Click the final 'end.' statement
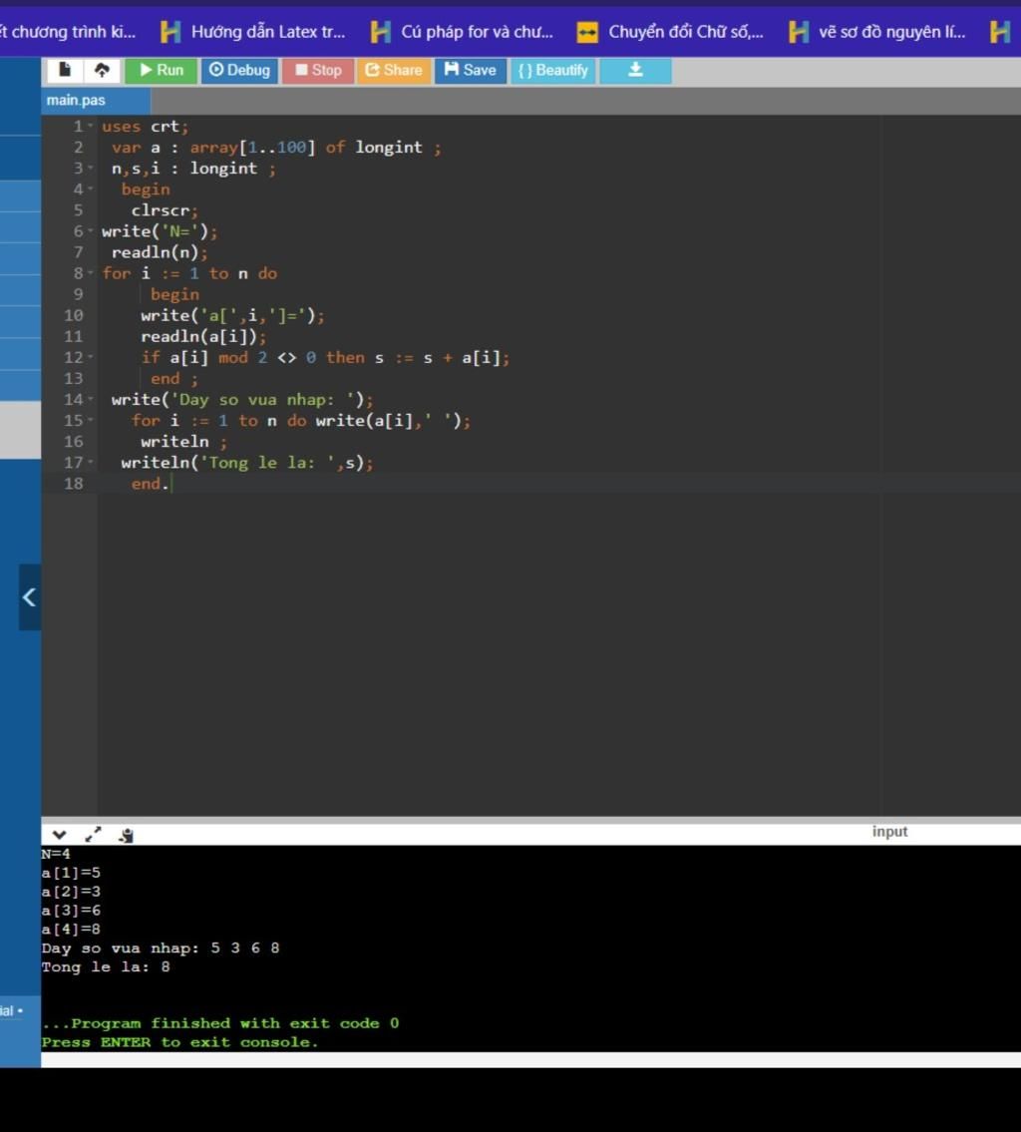Viewport: 1021px width, 1132px height. coord(151,484)
